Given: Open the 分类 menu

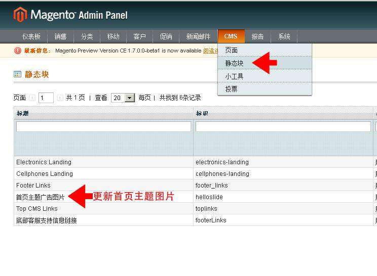Looking at the screenshot, I should pos(87,36).
